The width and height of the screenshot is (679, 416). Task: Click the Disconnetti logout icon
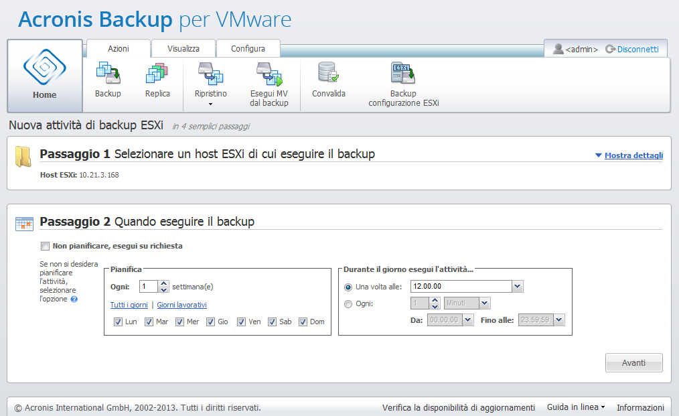coord(610,49)
